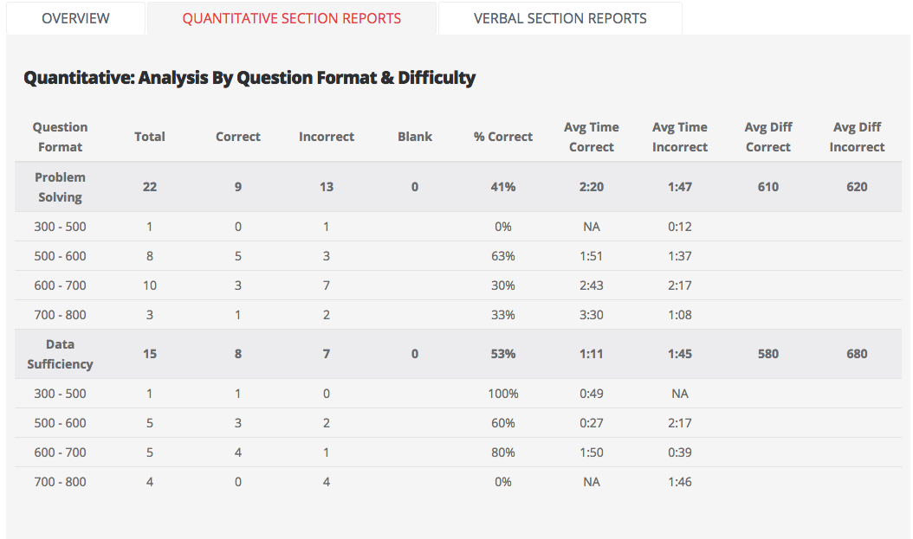Click the Correct column header
This screenshot has height=539, width=913.
pos(238,137)
